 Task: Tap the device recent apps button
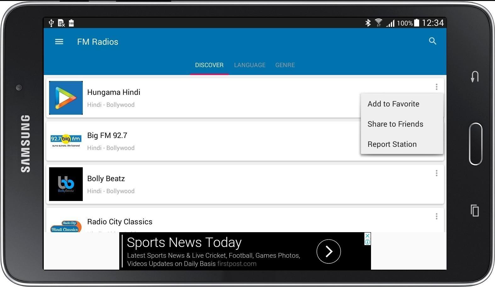coord(475,210)
